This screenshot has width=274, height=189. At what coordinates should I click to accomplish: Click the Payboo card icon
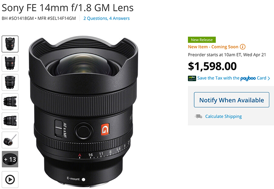192,78
